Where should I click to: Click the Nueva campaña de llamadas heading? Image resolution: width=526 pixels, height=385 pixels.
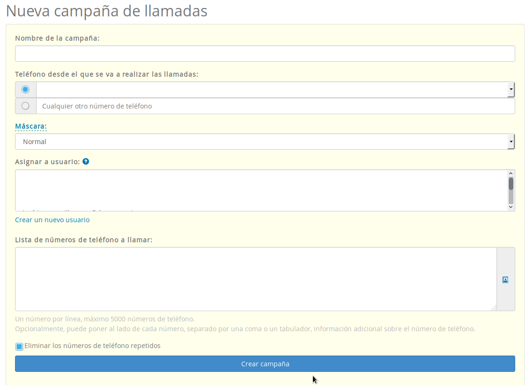(x=106, y=11)
